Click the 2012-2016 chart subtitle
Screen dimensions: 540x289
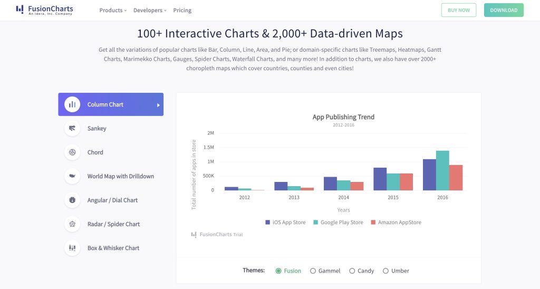[343, 125]
